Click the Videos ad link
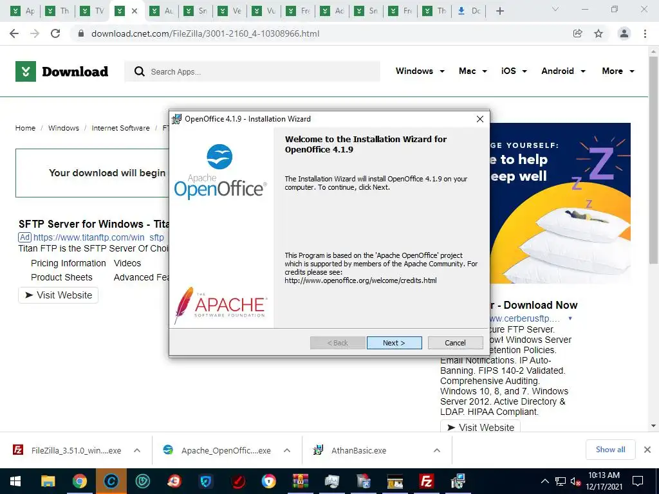Viewport: 659px width, 494px height. point(127,263)
